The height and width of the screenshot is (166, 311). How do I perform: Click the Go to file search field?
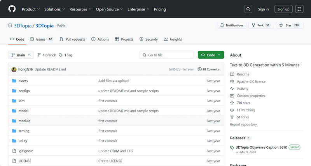pyautogui.click(x=167, y=55)
